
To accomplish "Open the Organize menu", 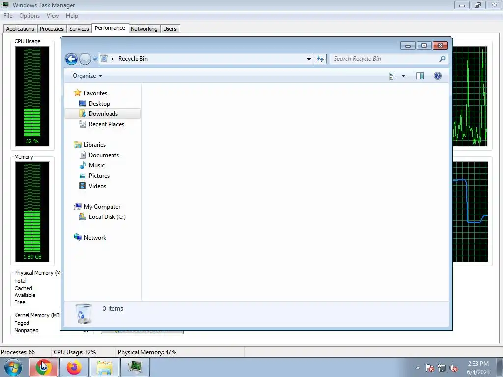I will click(x=87, y=76).
